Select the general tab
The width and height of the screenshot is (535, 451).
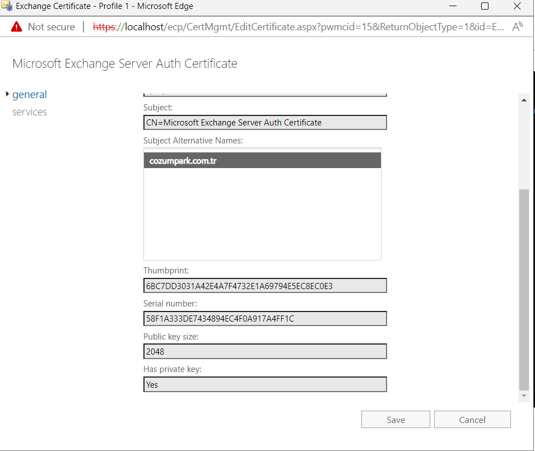tap(29, 94)
